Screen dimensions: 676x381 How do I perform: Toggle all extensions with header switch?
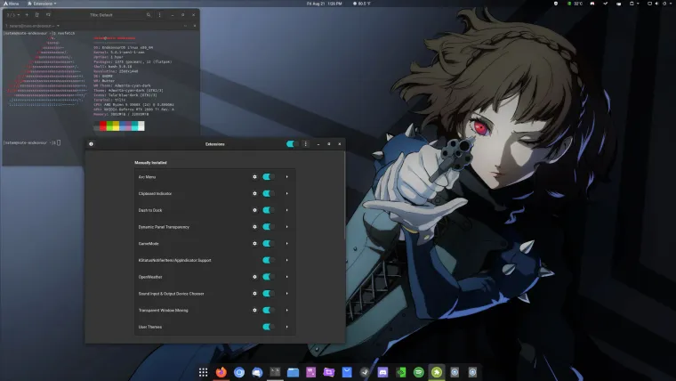tap(291, 143)
